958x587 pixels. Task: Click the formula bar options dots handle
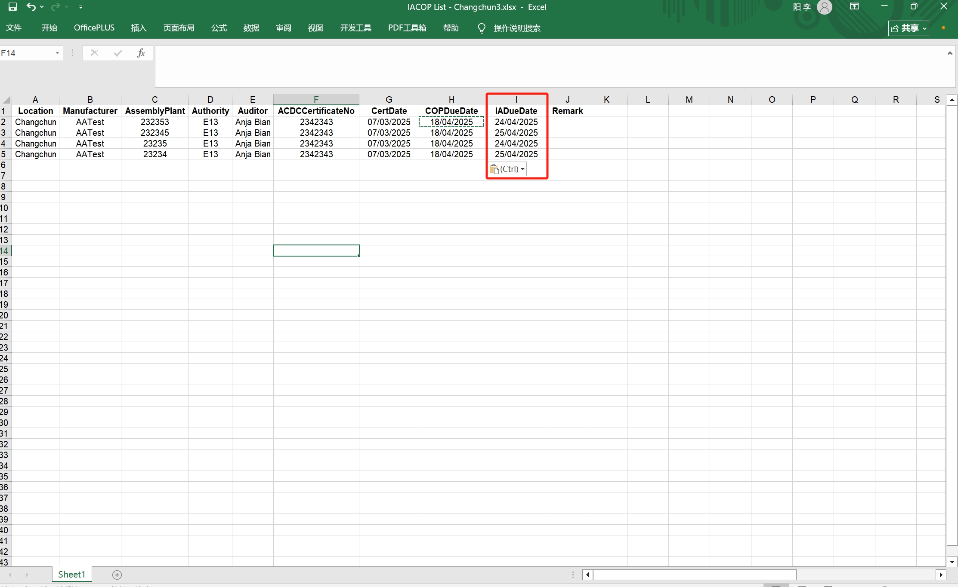click(72, 53)
